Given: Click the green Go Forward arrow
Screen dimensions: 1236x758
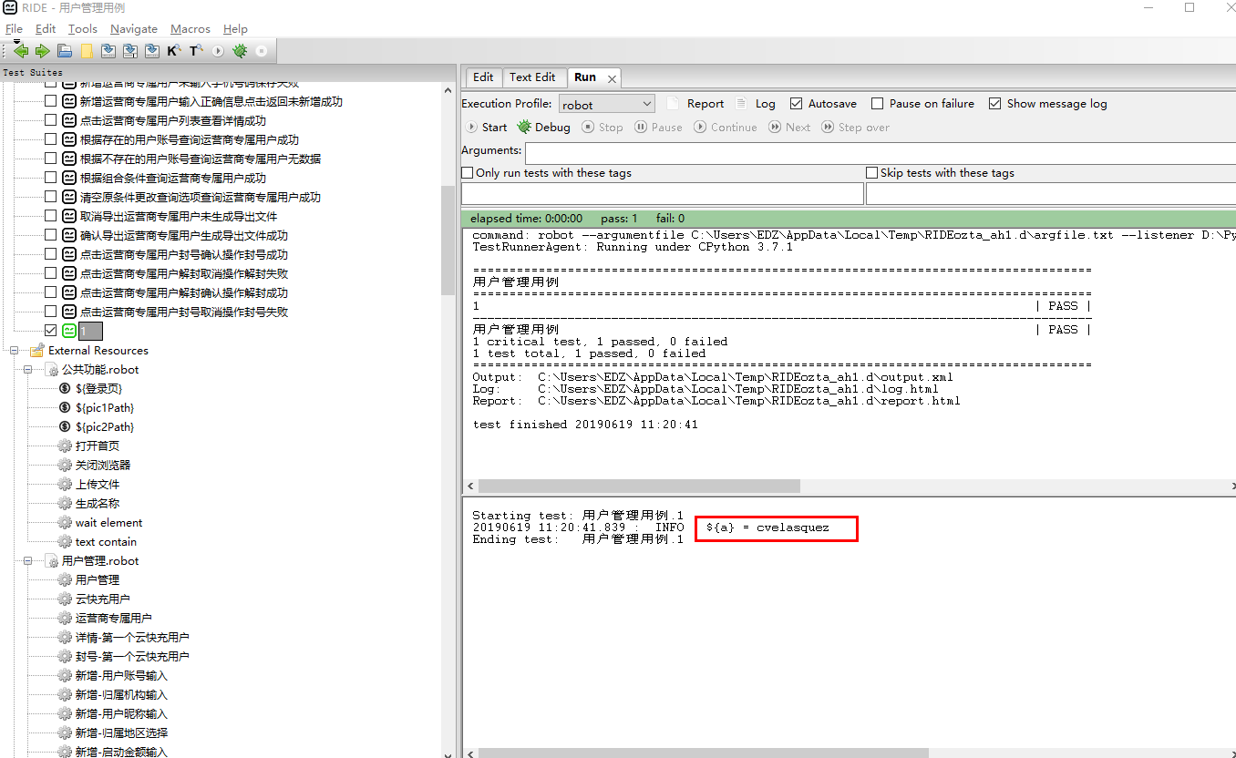Looking at the screenshot, I should [43, 51].
